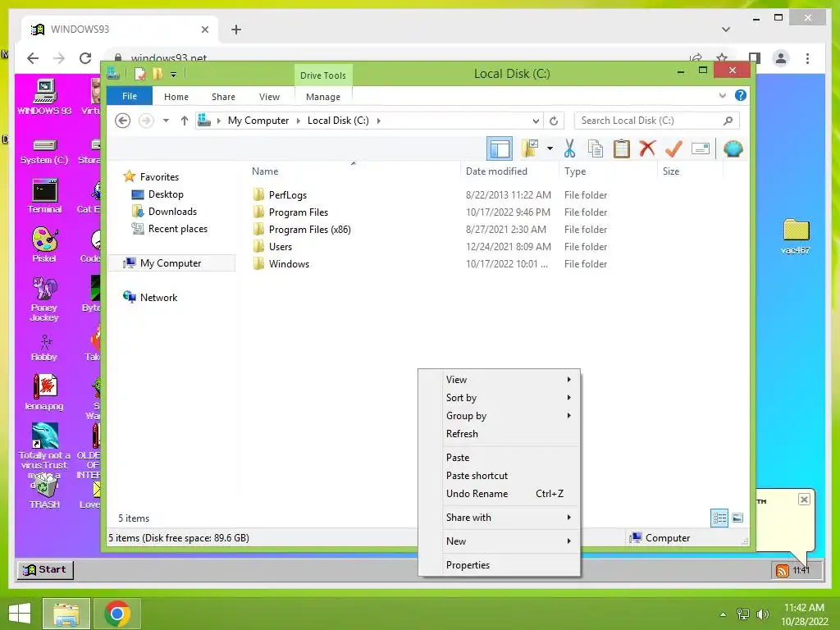Go up one folder level
840x630 pixels.
[185, 121]
